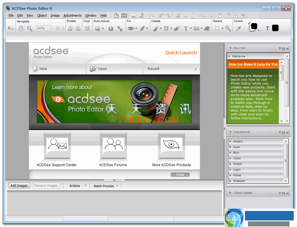Image resolution: width=297 pixels, height=227 pixels.
Task: Select the Zoom magnifier tool in Navigate
Action: (x=29, y=28)
